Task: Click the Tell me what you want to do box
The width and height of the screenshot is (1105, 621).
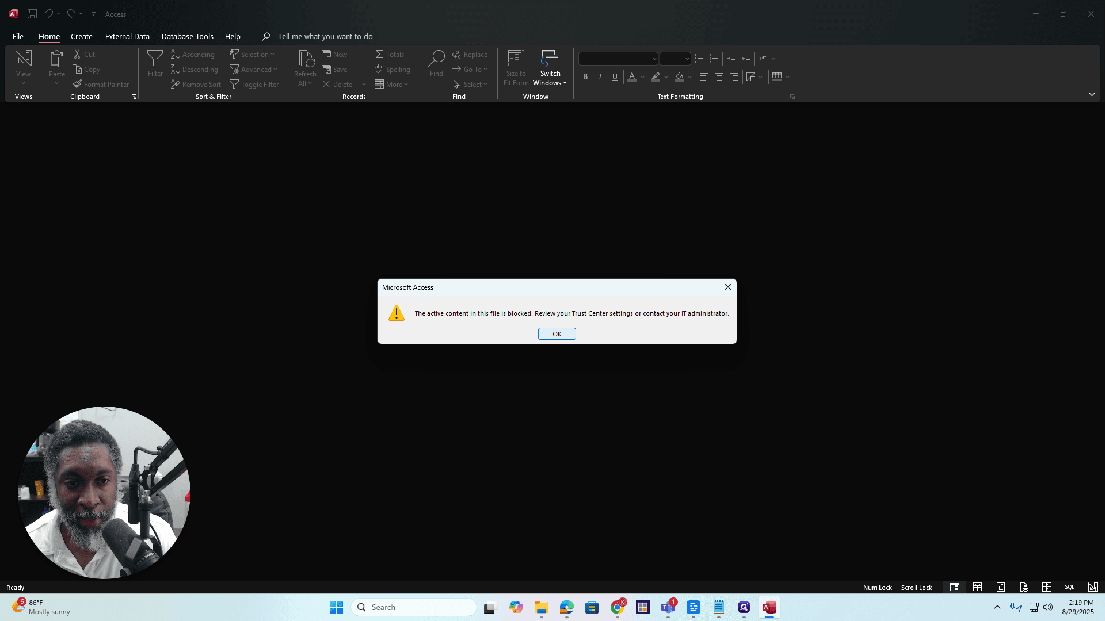Action: (x=325, y=36)
